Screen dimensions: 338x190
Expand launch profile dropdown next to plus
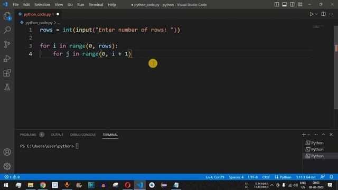tap(309, 135)
